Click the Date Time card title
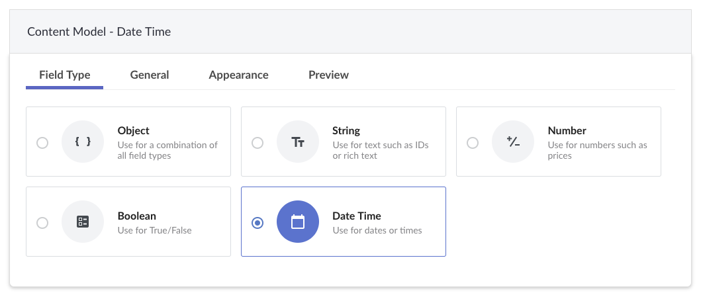 pos(357,216)
